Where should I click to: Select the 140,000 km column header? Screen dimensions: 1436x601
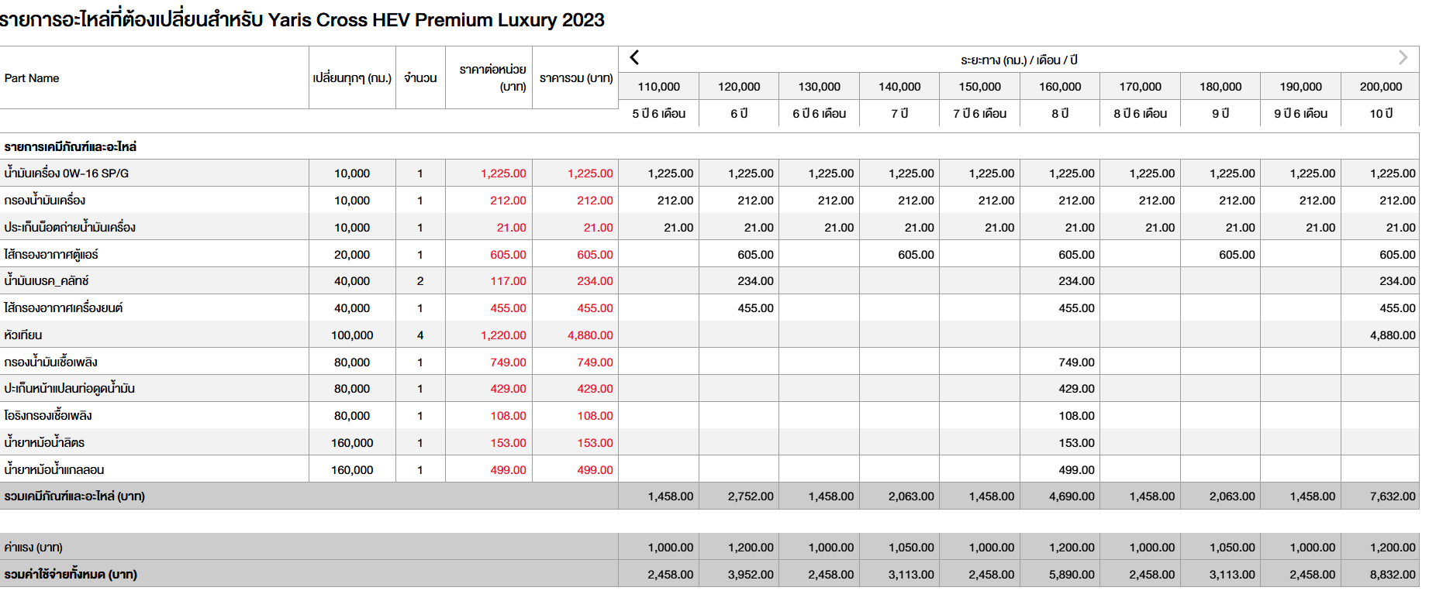coord(899,87)
